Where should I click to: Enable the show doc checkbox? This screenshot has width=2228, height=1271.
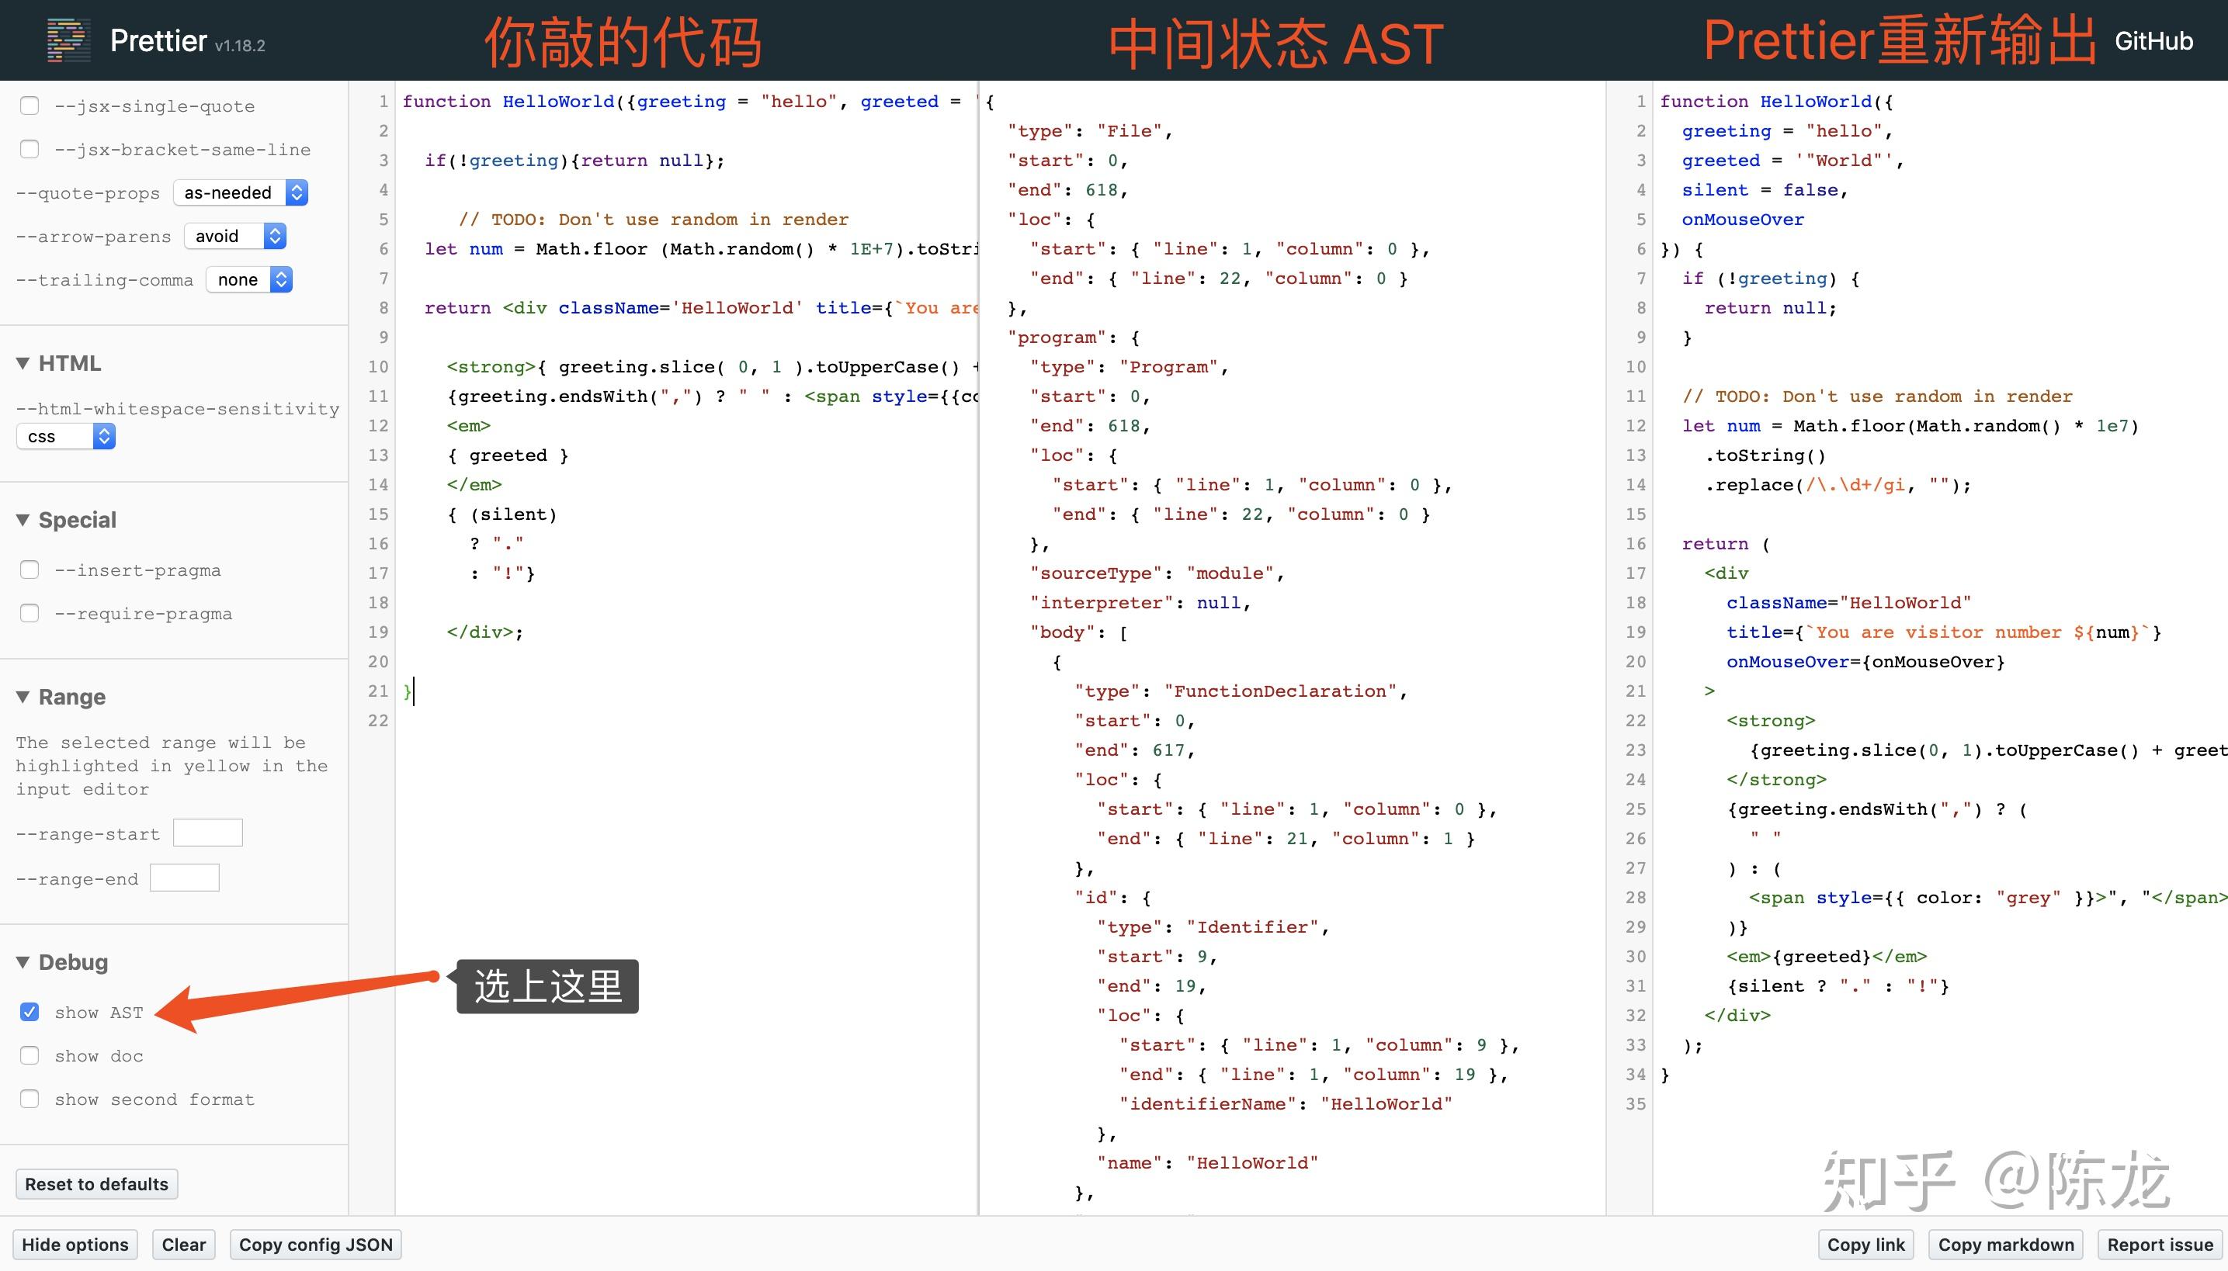[29, 1055]
